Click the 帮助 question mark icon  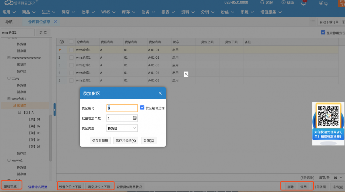coord(283,2)
